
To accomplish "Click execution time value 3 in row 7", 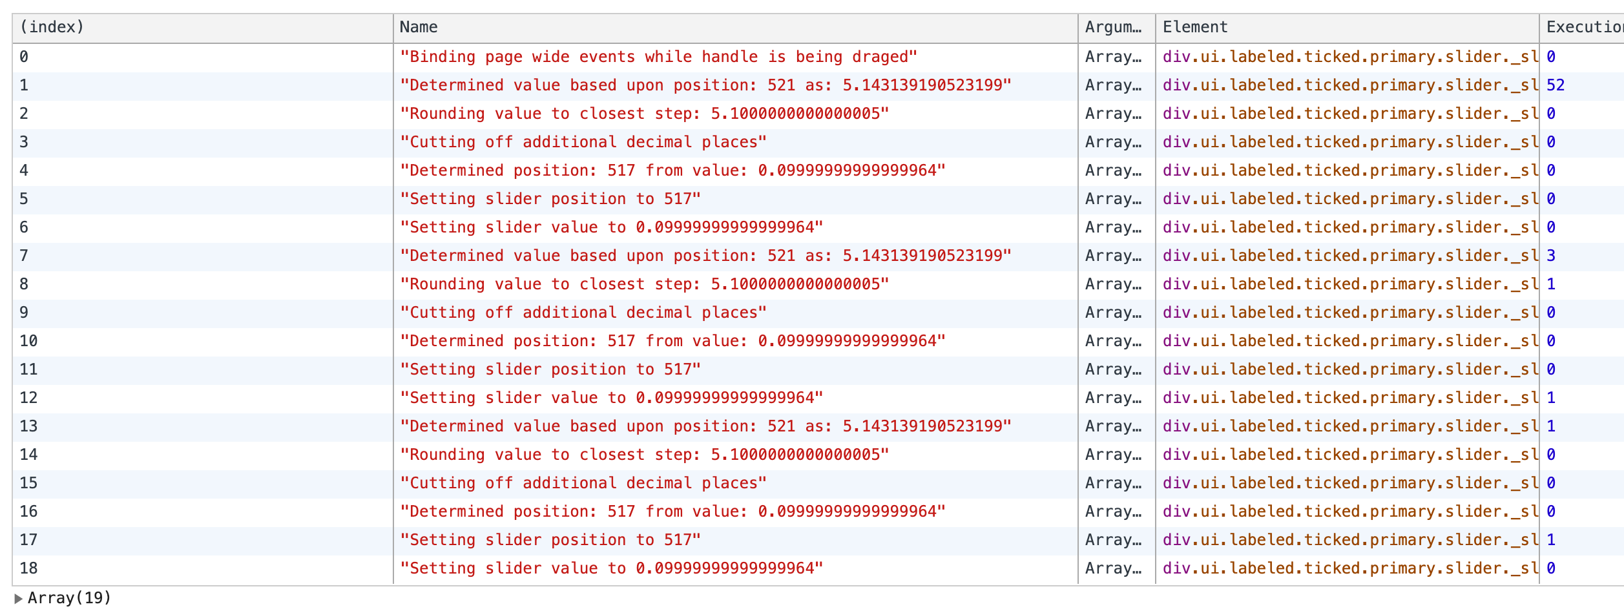I will (x=1551, y=256).
